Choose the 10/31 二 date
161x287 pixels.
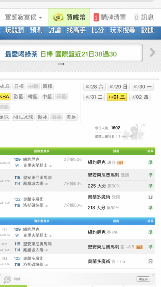94,97
